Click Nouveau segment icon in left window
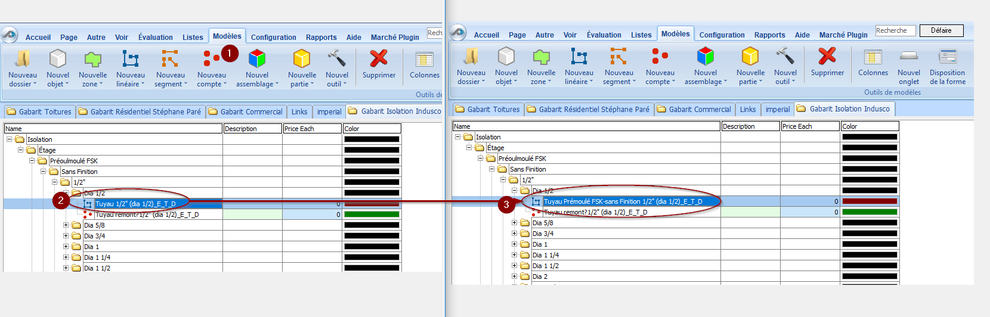The width and height of the screenshot is (990, 317). coord(170,59)
